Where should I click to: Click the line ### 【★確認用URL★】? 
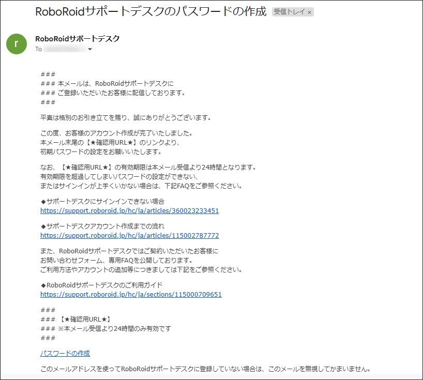pyautogui.click(x=76, y=320)
